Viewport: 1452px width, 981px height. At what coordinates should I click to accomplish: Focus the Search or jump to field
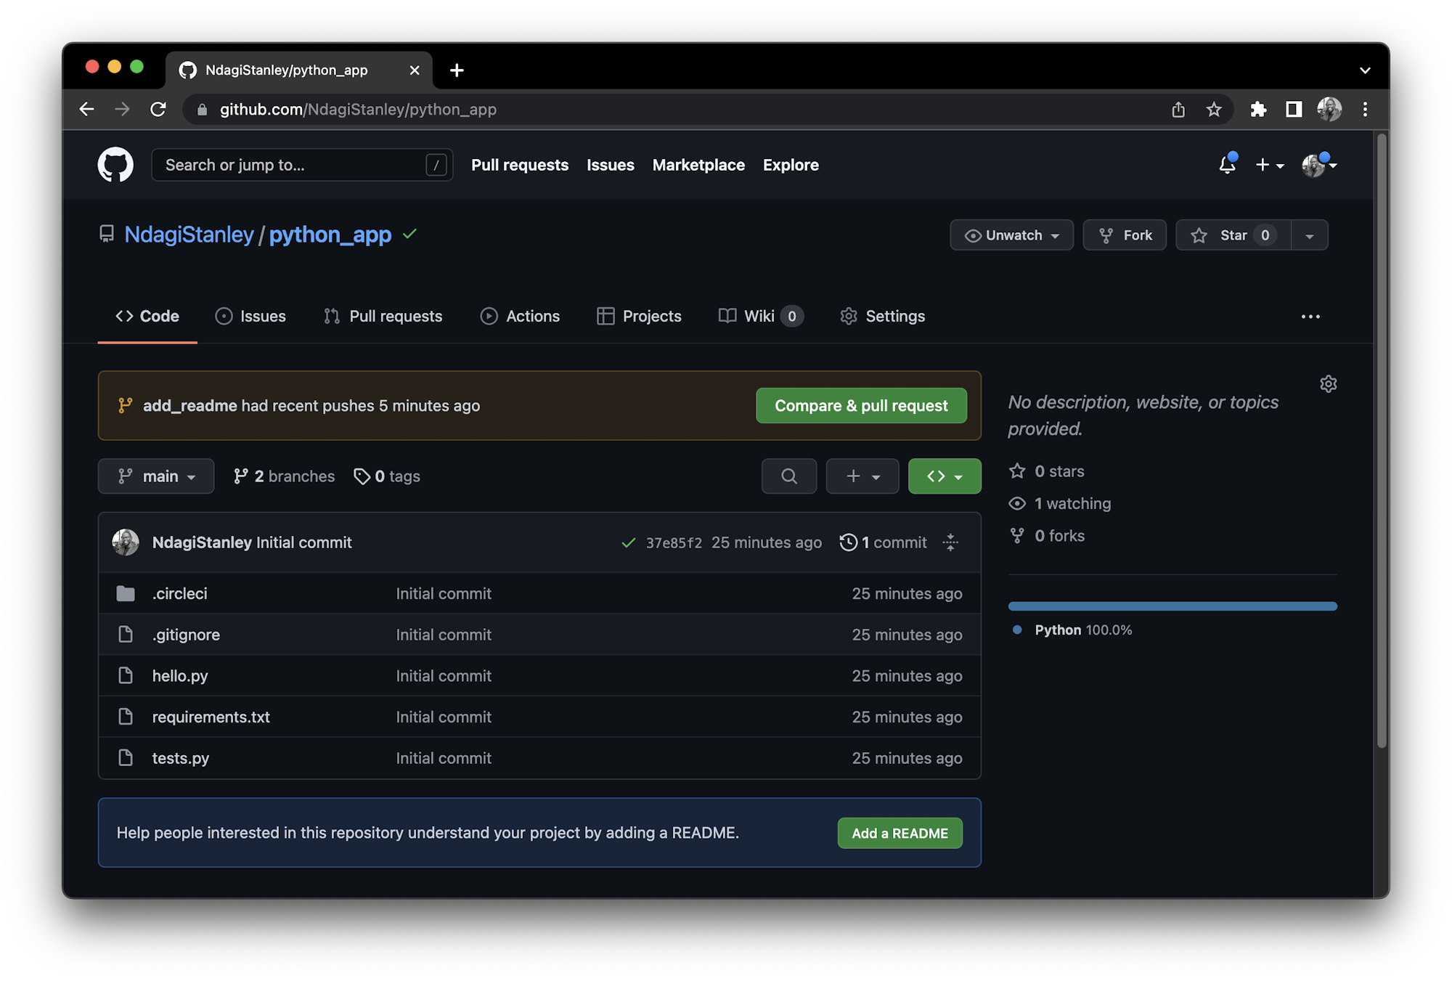[x=302, y=165]
